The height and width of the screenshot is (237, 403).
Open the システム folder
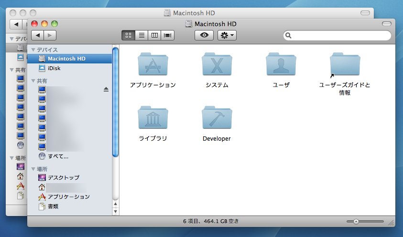tap(217, 64)
